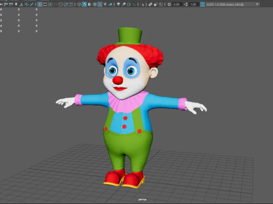Toggle the Safe Action overlay
Screen dimensions: 273x204
click(65, 5)
